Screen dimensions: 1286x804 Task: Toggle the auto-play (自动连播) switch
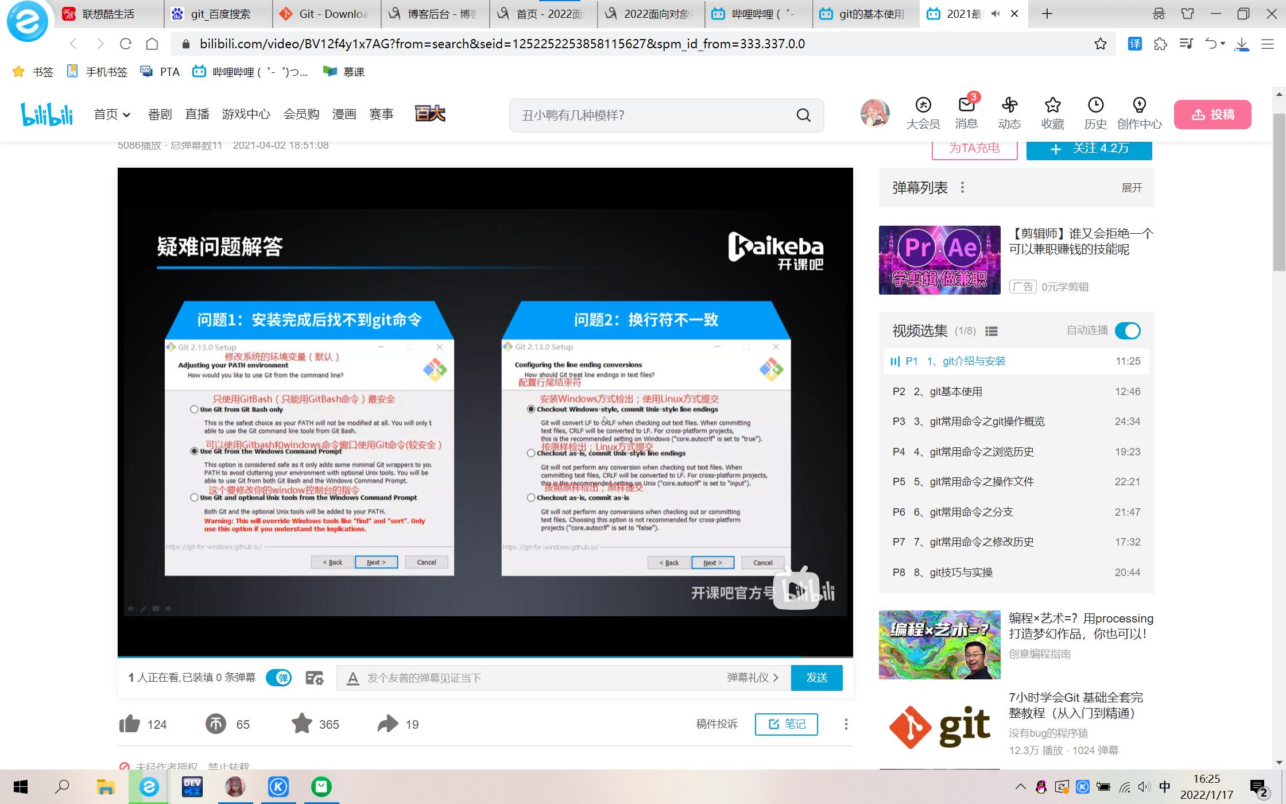[x=1128, y=331]
